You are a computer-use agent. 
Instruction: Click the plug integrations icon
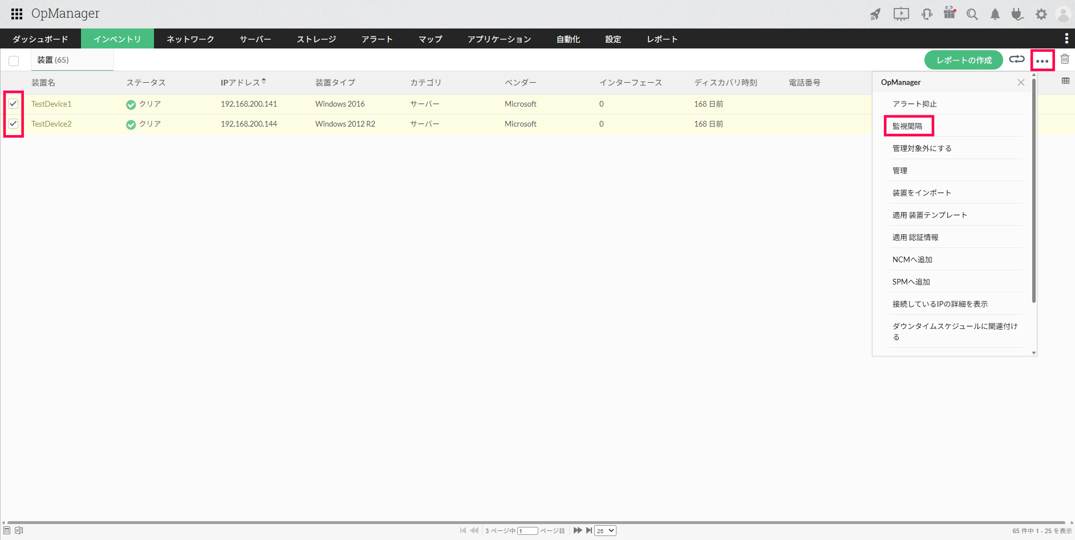[1017, 14]
